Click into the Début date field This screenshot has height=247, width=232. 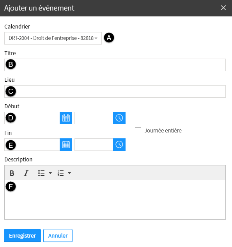32,118
